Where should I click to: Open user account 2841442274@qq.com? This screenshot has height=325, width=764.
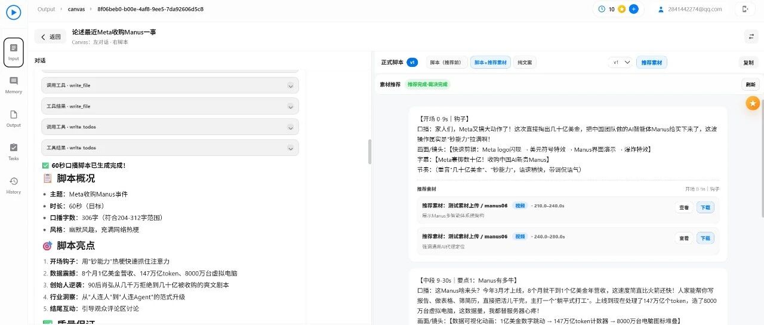[689, 9]
